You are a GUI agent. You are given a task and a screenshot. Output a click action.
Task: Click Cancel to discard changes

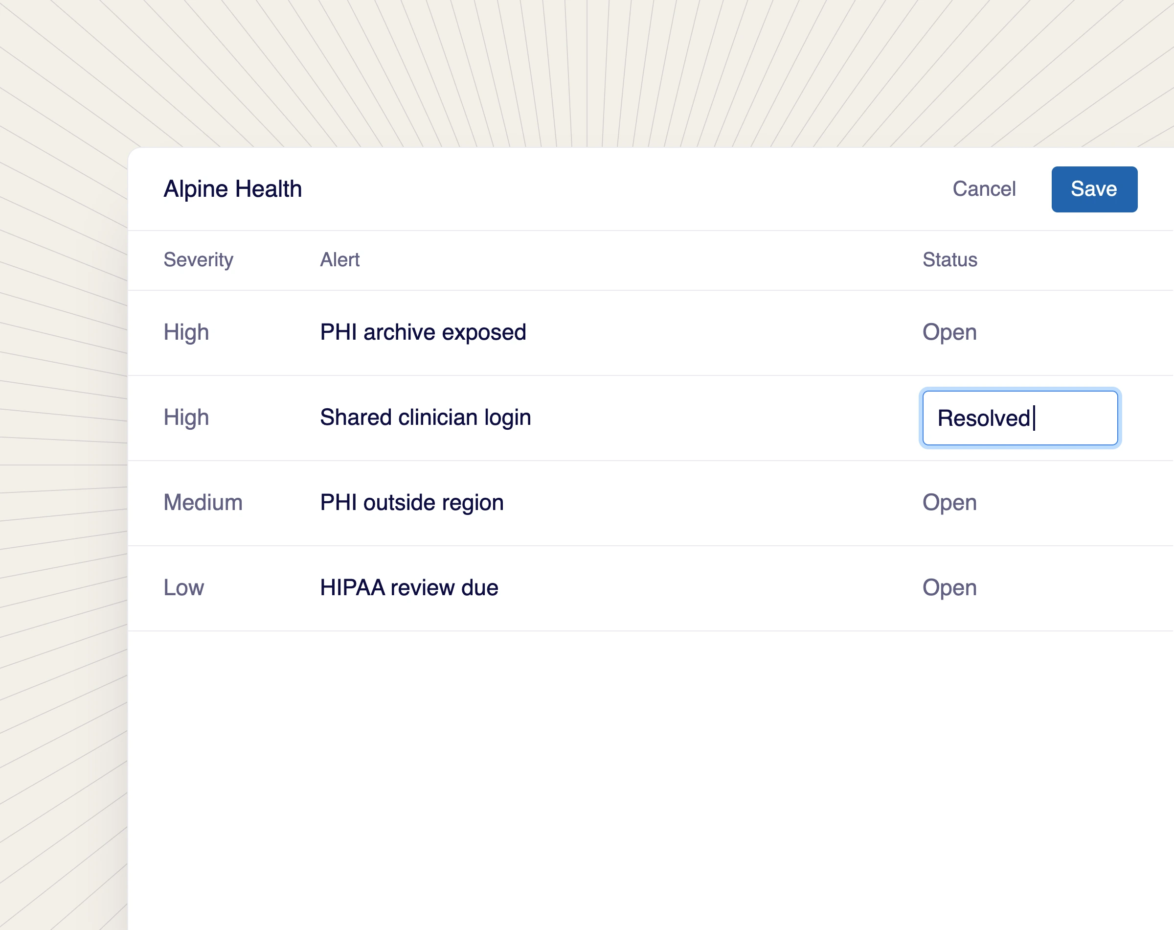[x=984, y=189]
